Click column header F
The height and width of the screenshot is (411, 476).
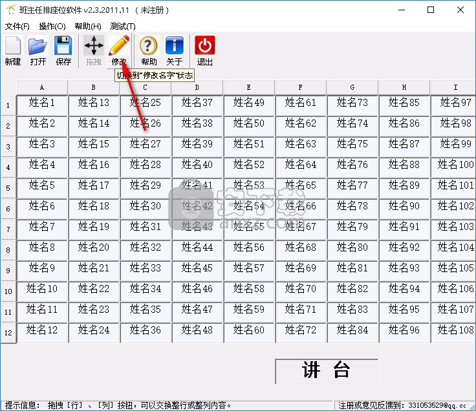click(301, 88)
